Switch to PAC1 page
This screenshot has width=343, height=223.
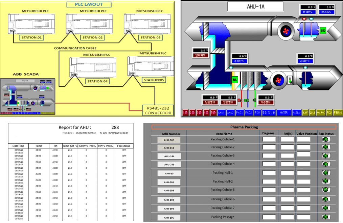239,113
